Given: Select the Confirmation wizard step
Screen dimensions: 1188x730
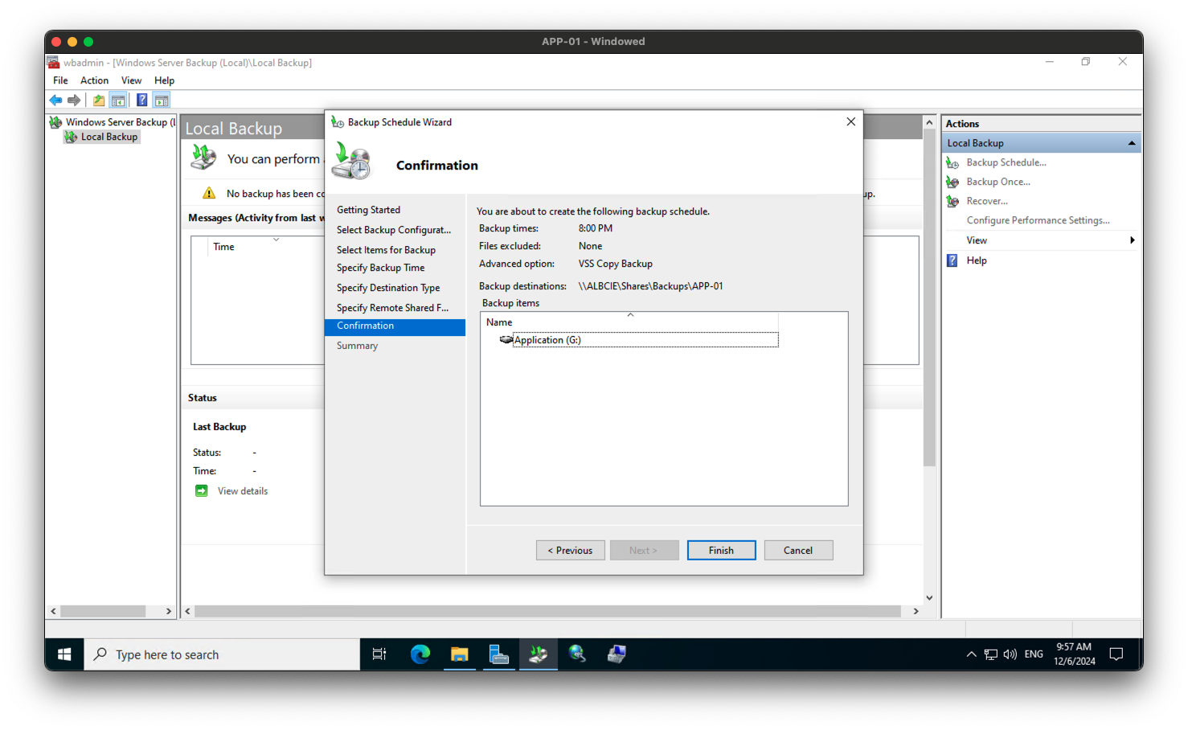Looking at the screenshot, I should [x=364, y=326].
